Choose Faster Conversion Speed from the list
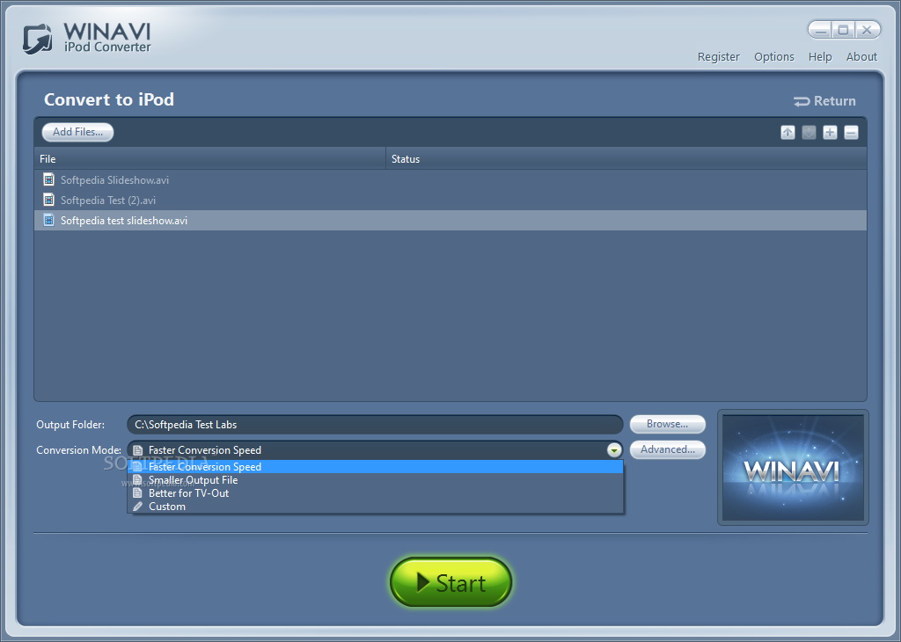The height and width of the screenshot is (642, 901). pyautogui.click(x=375, y=467)
